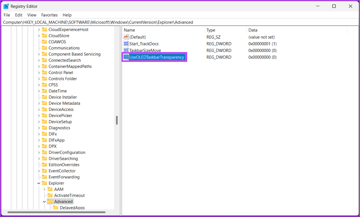The height and width of the screenshot is (217, 360).
Task: Click the CloudStore folder icon
Action: click(x=44, y=36)
